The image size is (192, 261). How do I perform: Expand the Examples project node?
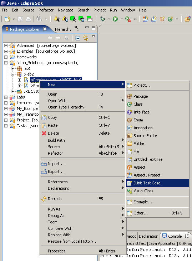(6, 51)
